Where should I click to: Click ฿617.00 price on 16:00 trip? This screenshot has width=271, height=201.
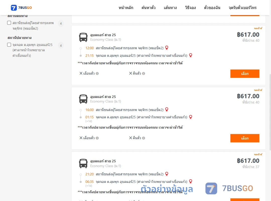point(248,96)
